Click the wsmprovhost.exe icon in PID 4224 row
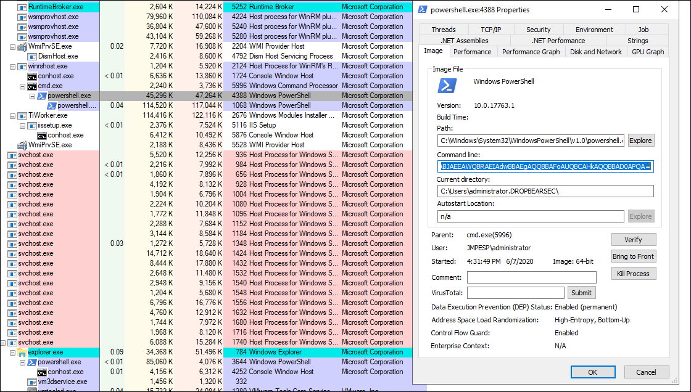This screenshot has height=392, width=691. coord(22,17)
